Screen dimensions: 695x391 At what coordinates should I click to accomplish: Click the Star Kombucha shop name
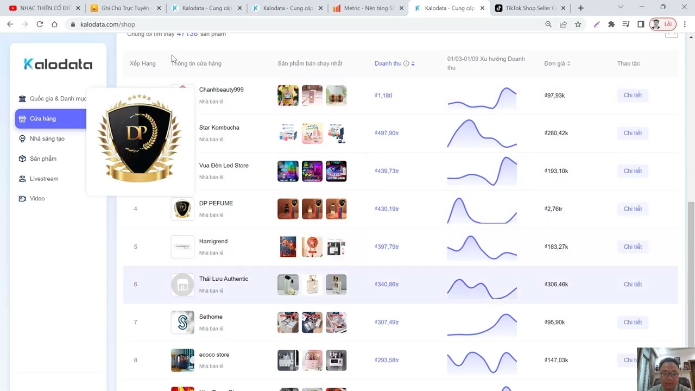pyautogui.click(x=219, y=128)
